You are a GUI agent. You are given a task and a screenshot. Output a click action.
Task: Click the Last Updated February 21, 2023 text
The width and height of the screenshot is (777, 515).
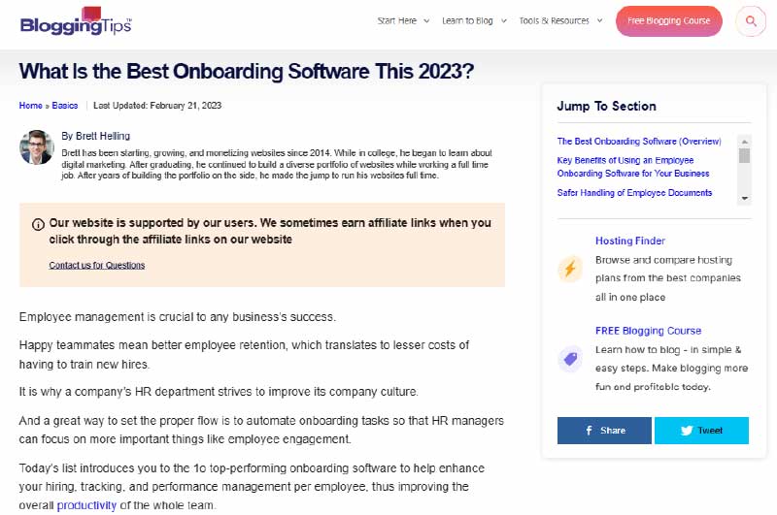pos(157,106)
